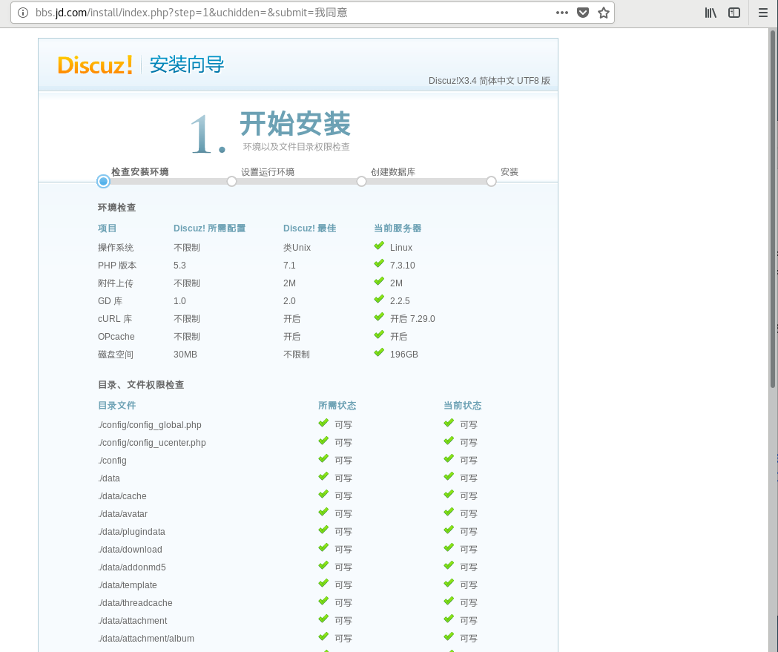Click green check next to Linux
The width and height of the screenshot is (778, 652).
click(x=379, y=246)
